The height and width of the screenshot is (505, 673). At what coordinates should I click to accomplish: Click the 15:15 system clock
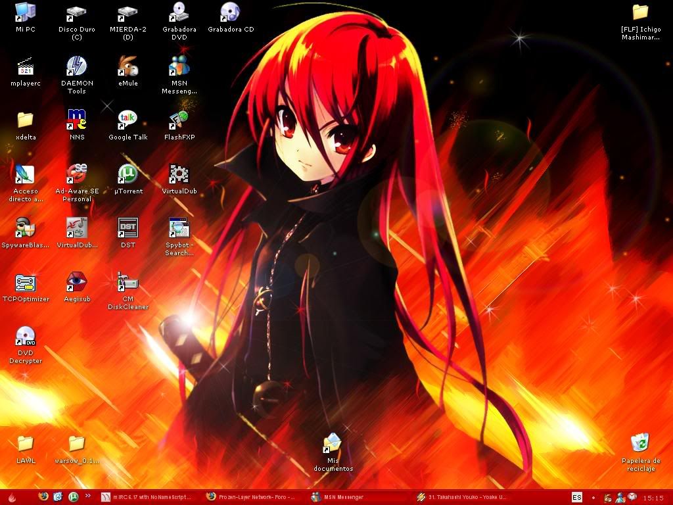click(x=653, y=498)
